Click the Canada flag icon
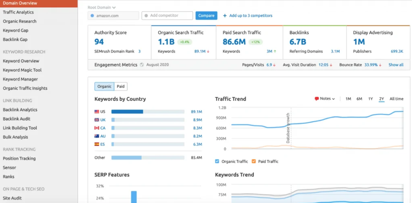Image resolution: width=412 pixels, height=203 pixels. coord(97,128)
